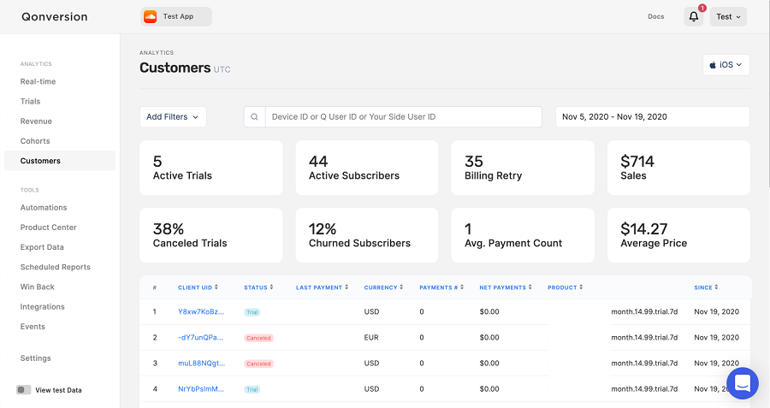Go to Cohorts analytics page
770x408 pixels.
point(35,141)
